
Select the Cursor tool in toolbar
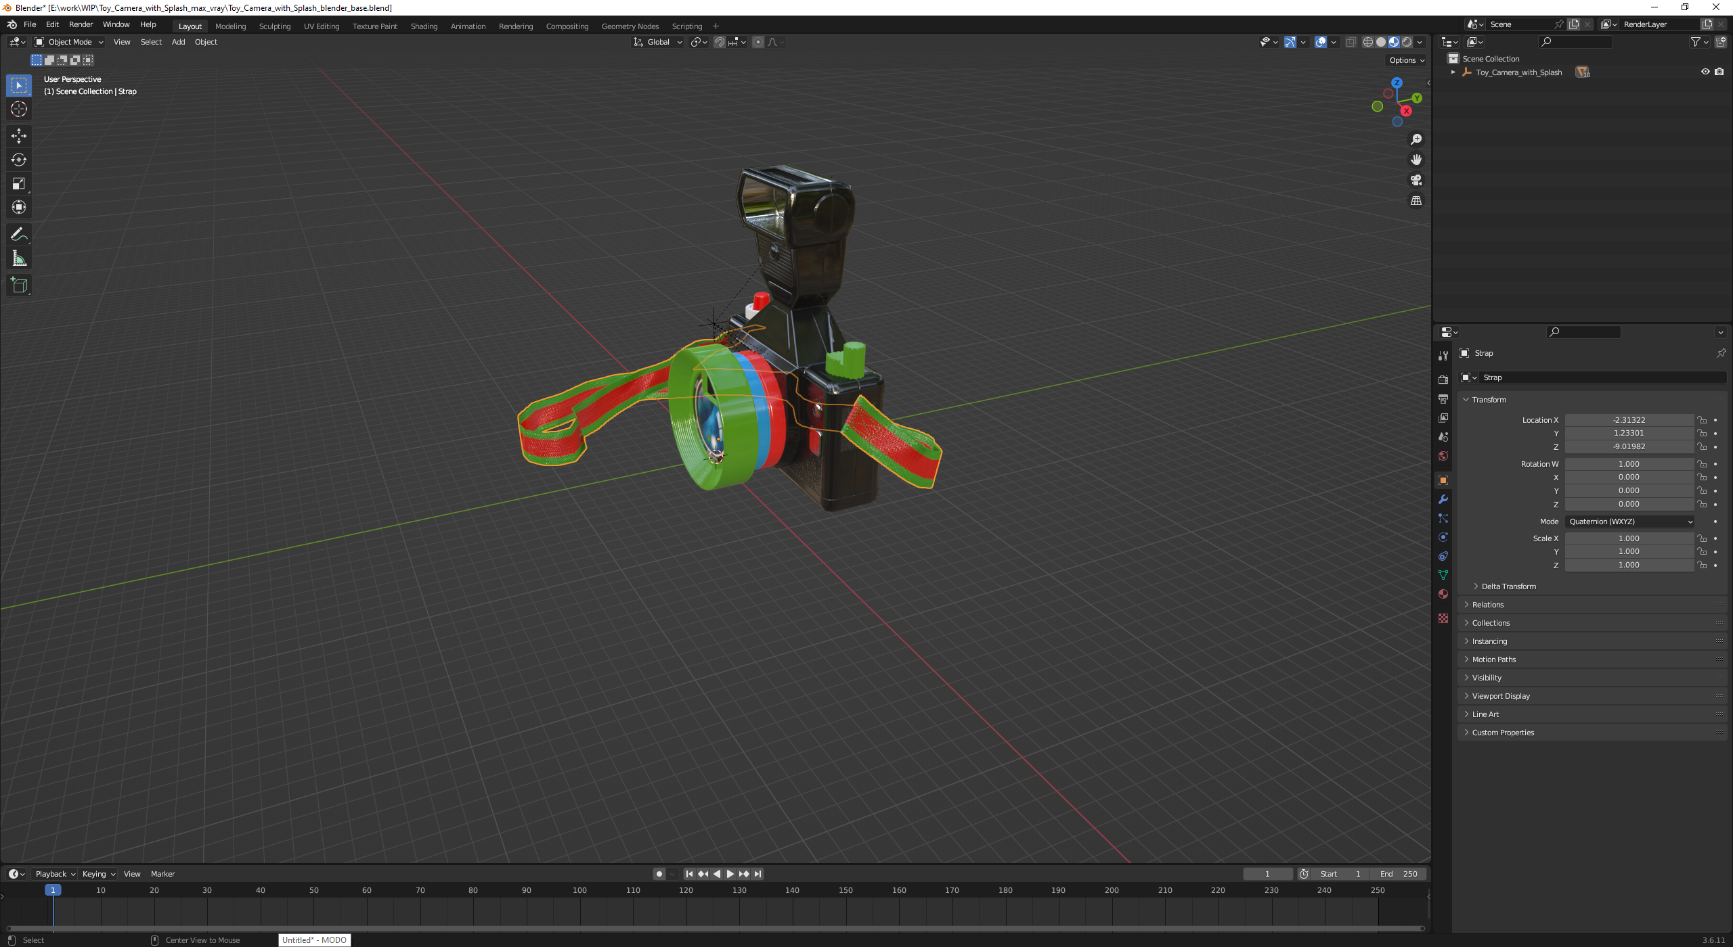pos(19,109)
